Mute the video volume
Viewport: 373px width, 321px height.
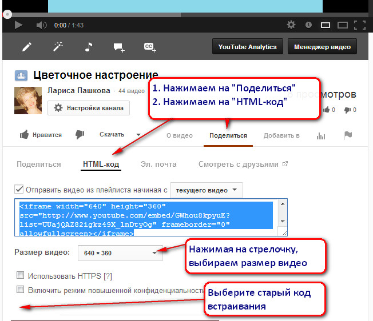pos(41,25)
